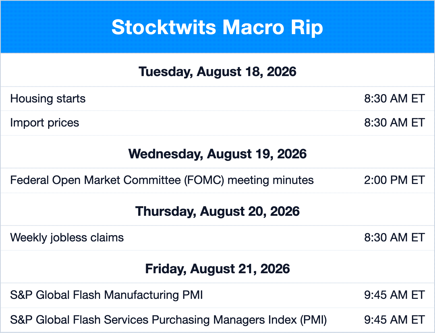Image resolution: width=435 pixels, height=333 pixels.
Task: Click the Stocktwits Macro Rip title
Action: [x=217, y=27]
